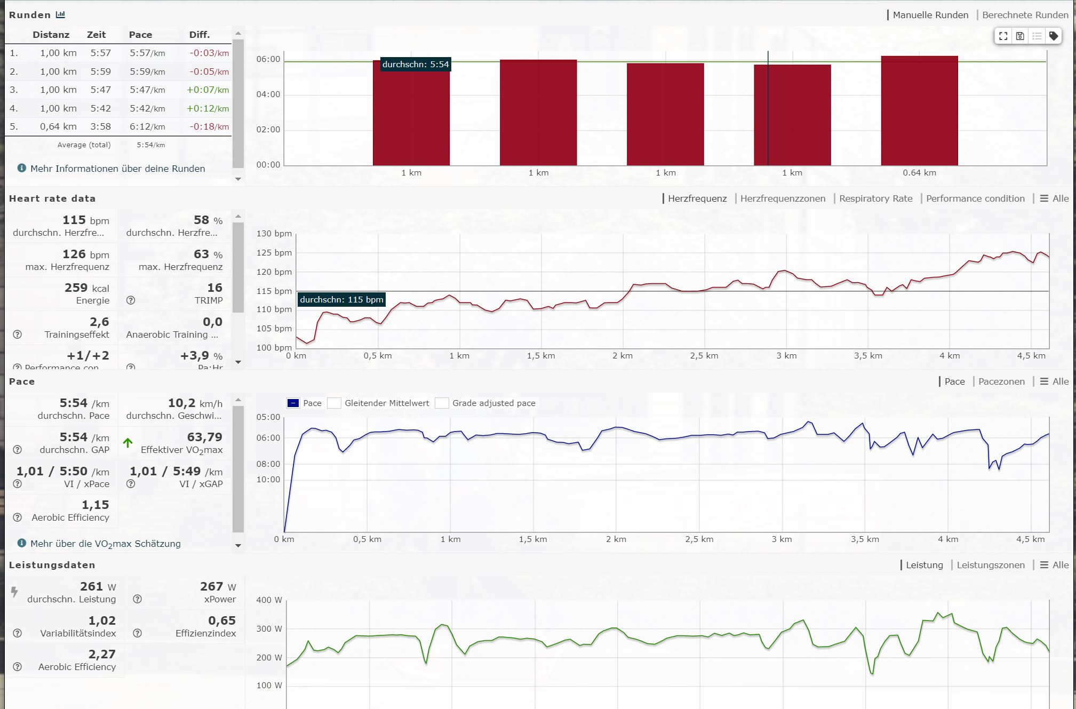This screenshot has height=709, width=1076.
Task: Open Mehr Informationen über deine Runden link
Action: point(117,169)
